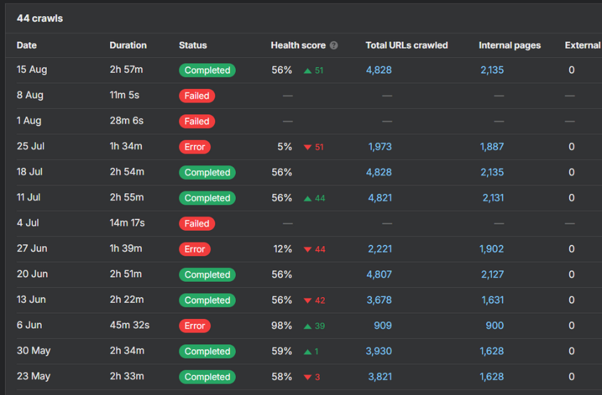
Task: Click the green up 39 change indicator
Action: tap(314, 326)
